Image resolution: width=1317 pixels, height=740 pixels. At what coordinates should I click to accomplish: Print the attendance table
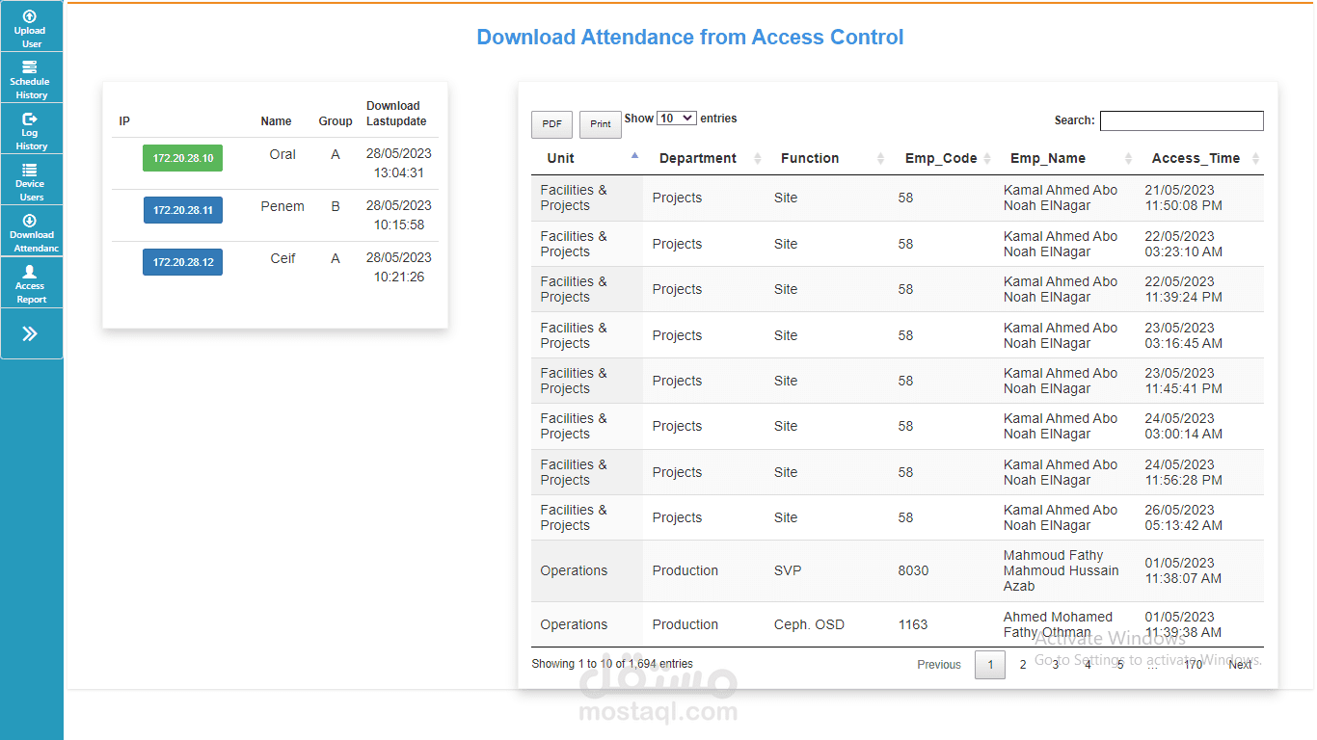pos(600,124)
